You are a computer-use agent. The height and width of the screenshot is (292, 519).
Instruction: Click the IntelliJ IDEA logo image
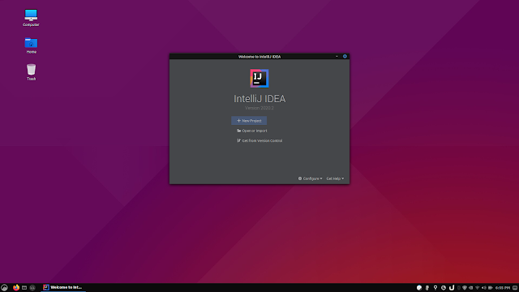click(x=259, y=79)
